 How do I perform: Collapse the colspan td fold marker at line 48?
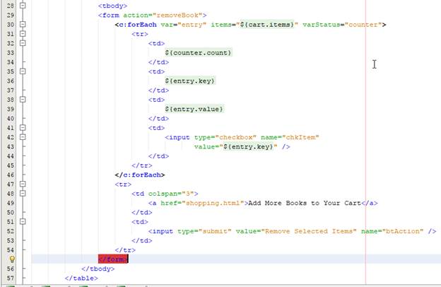[x=23, y=193]
